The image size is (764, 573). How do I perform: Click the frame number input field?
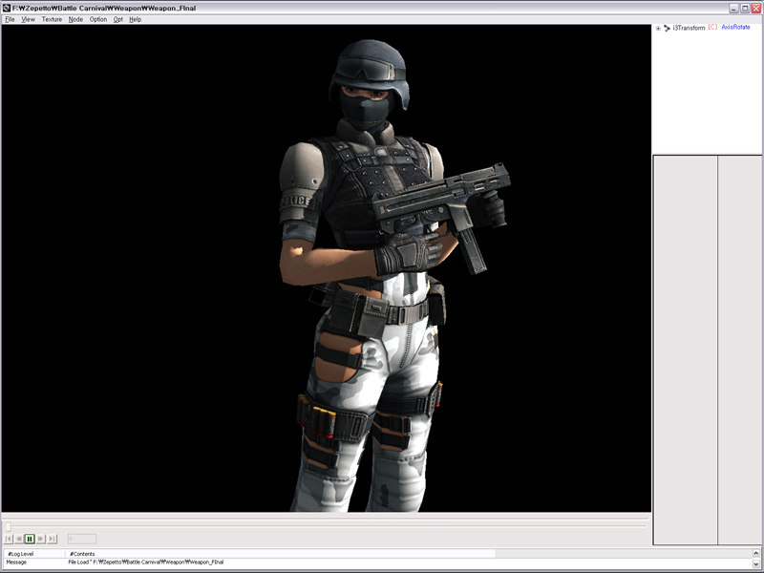click(81, 539)
